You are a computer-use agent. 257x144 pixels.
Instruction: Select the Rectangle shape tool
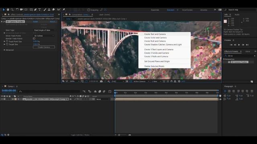point(31,10)
